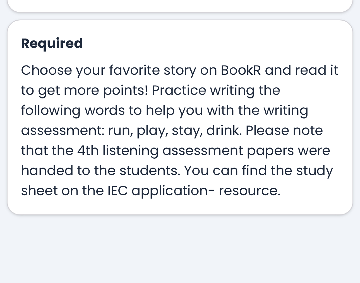
Task: Select the text "4th listening"
Action: pyautogui.click(x=118, y=151)
